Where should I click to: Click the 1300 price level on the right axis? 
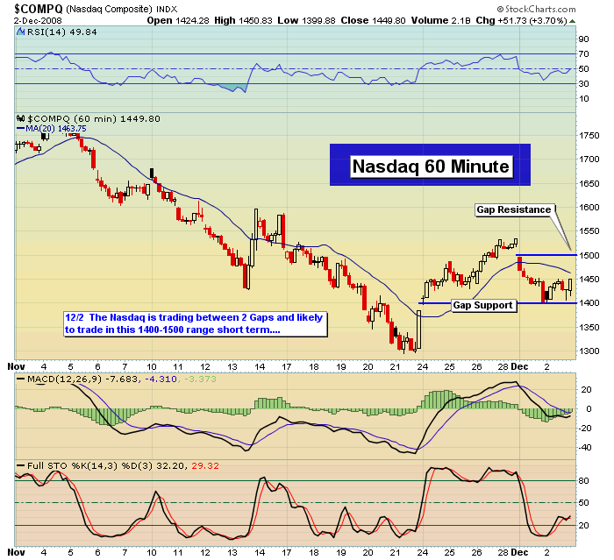click(589, 351)
